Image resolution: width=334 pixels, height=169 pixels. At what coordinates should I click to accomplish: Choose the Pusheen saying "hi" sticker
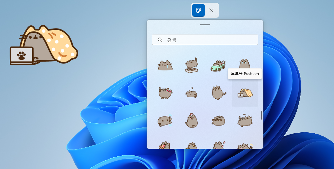(191, 92)
